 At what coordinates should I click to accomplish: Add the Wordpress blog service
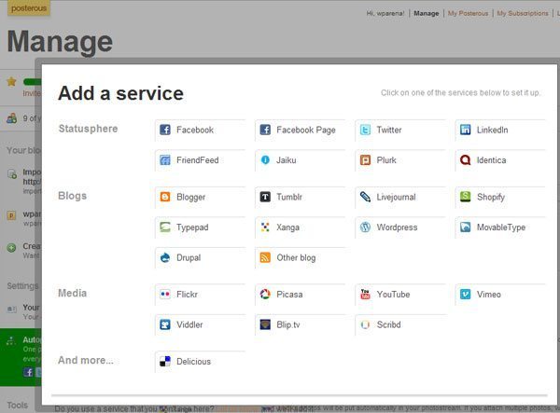click(x=397, y=227)
